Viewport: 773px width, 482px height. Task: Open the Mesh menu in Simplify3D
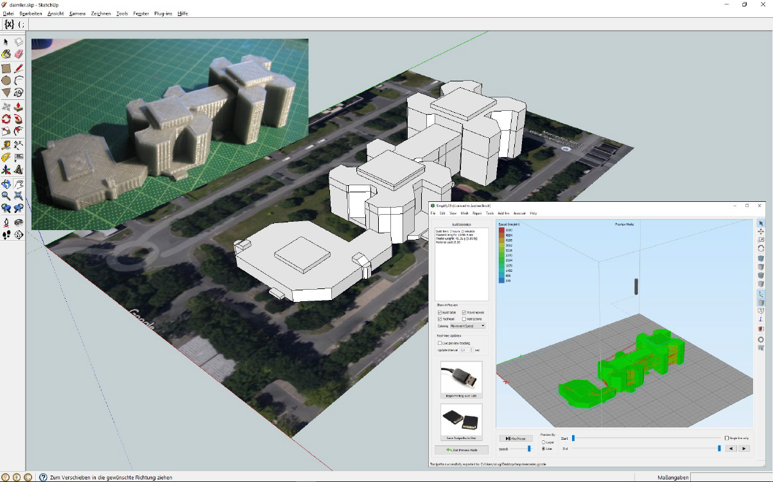[464, 213]
